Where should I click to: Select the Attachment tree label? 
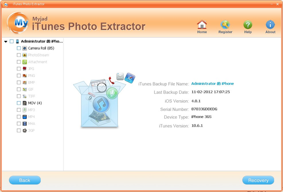click(x=37, y=62)
